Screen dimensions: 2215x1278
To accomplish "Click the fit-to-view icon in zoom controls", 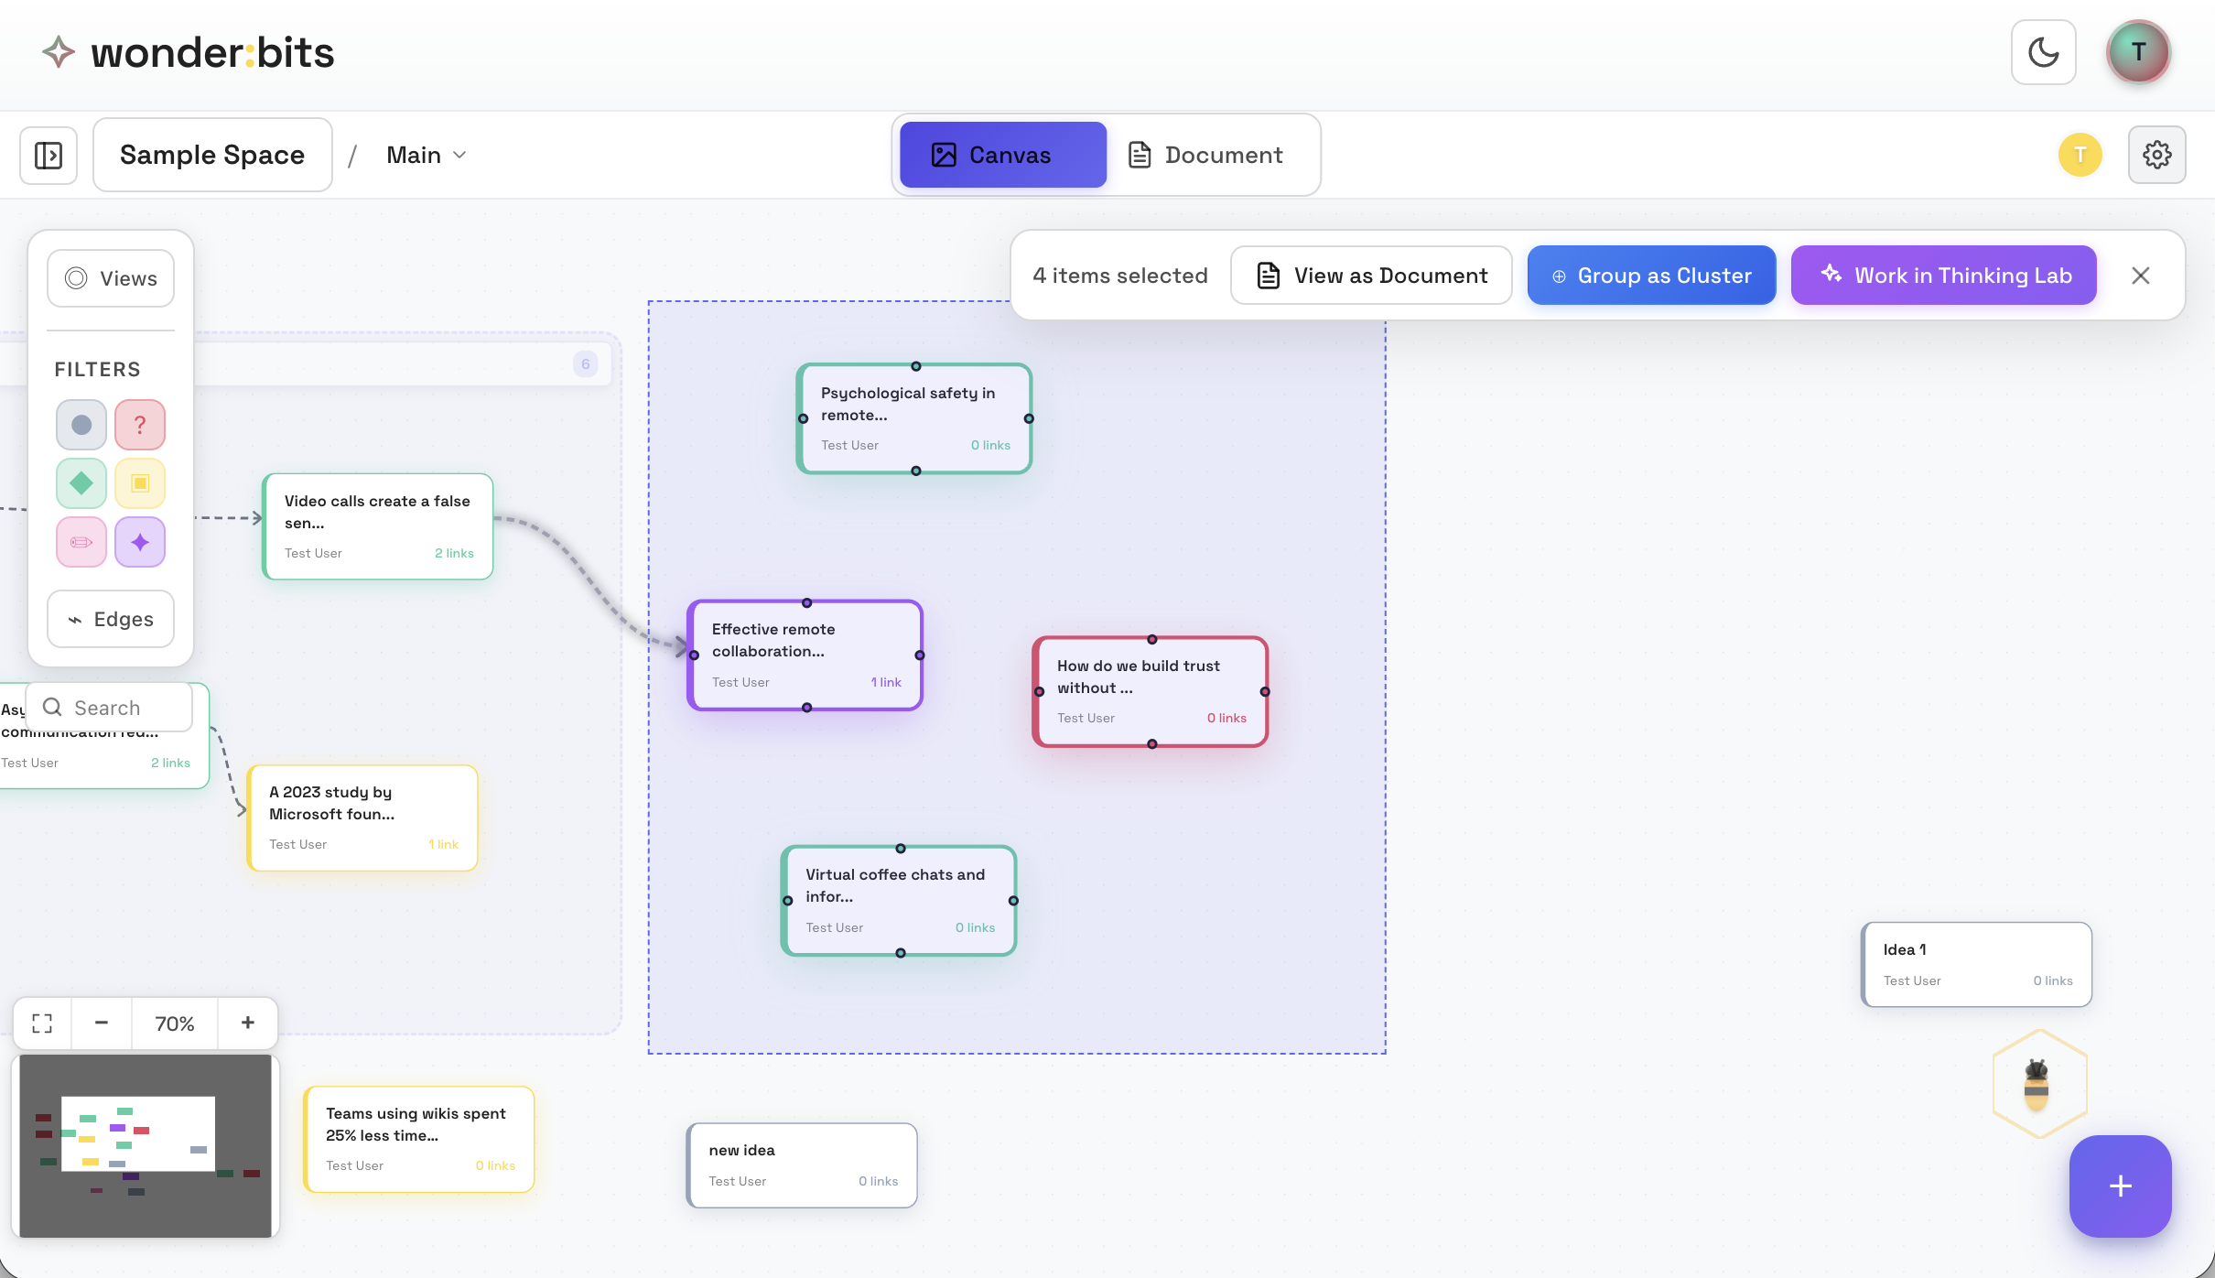I will (40, 1023).
